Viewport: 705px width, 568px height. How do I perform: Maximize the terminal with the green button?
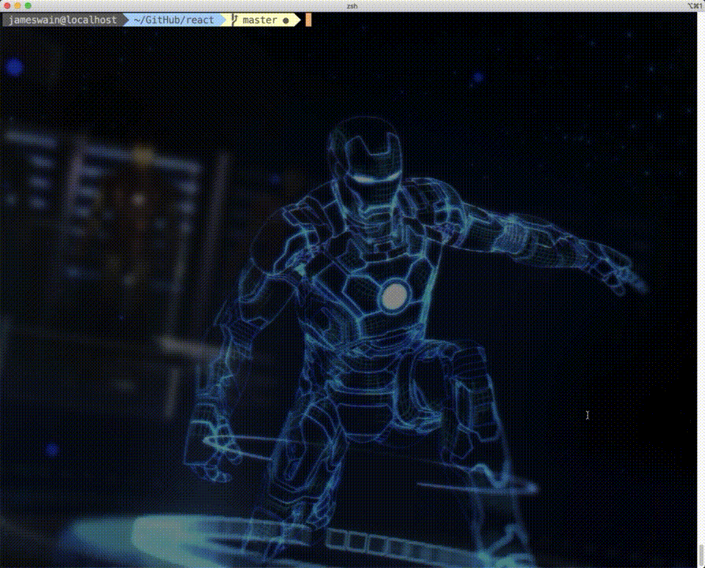pos(28,6)
